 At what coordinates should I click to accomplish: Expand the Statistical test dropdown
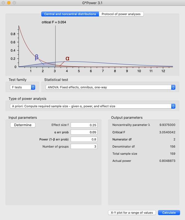[x=110, y=87]
